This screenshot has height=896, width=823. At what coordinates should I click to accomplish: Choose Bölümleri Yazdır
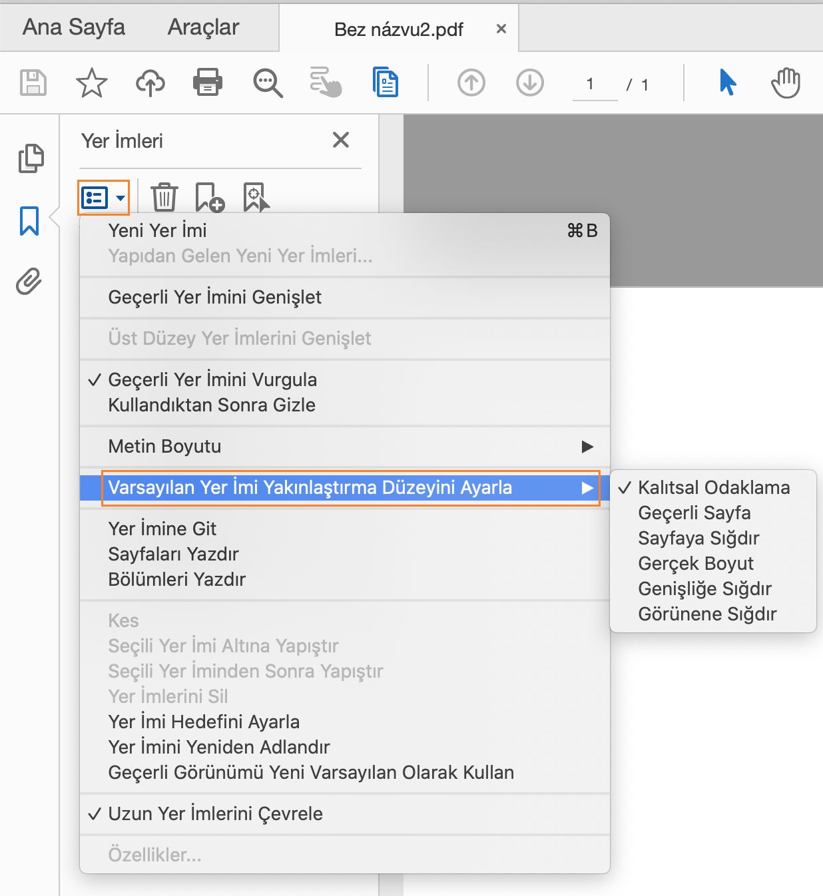tap(345, 579)
